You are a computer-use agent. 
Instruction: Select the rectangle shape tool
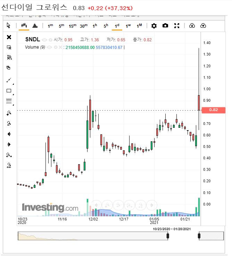[x=9, y=91]
